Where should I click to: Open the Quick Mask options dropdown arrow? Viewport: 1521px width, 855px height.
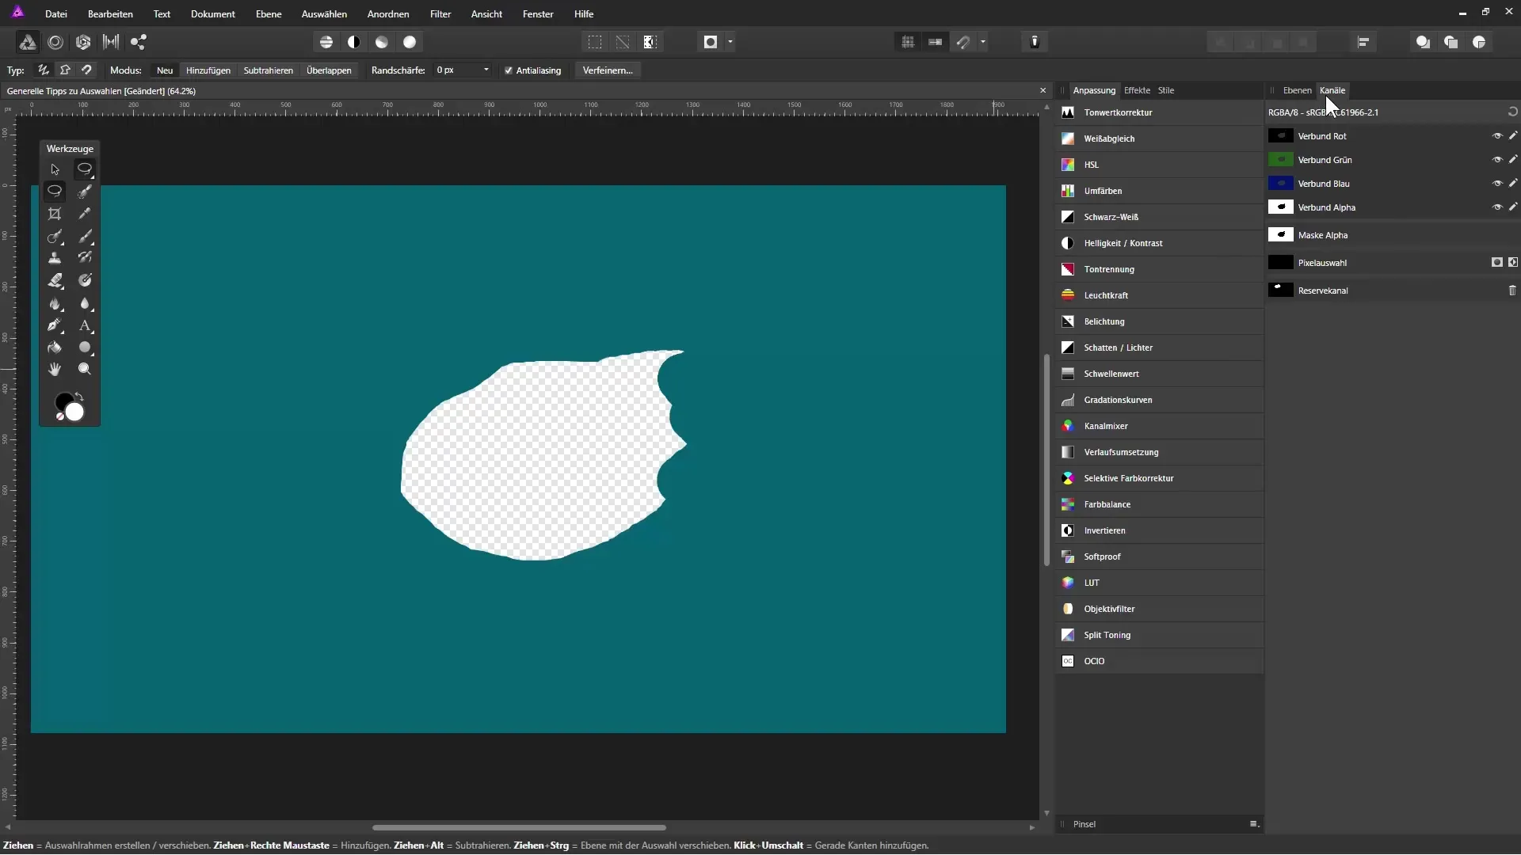click(730, 42)
